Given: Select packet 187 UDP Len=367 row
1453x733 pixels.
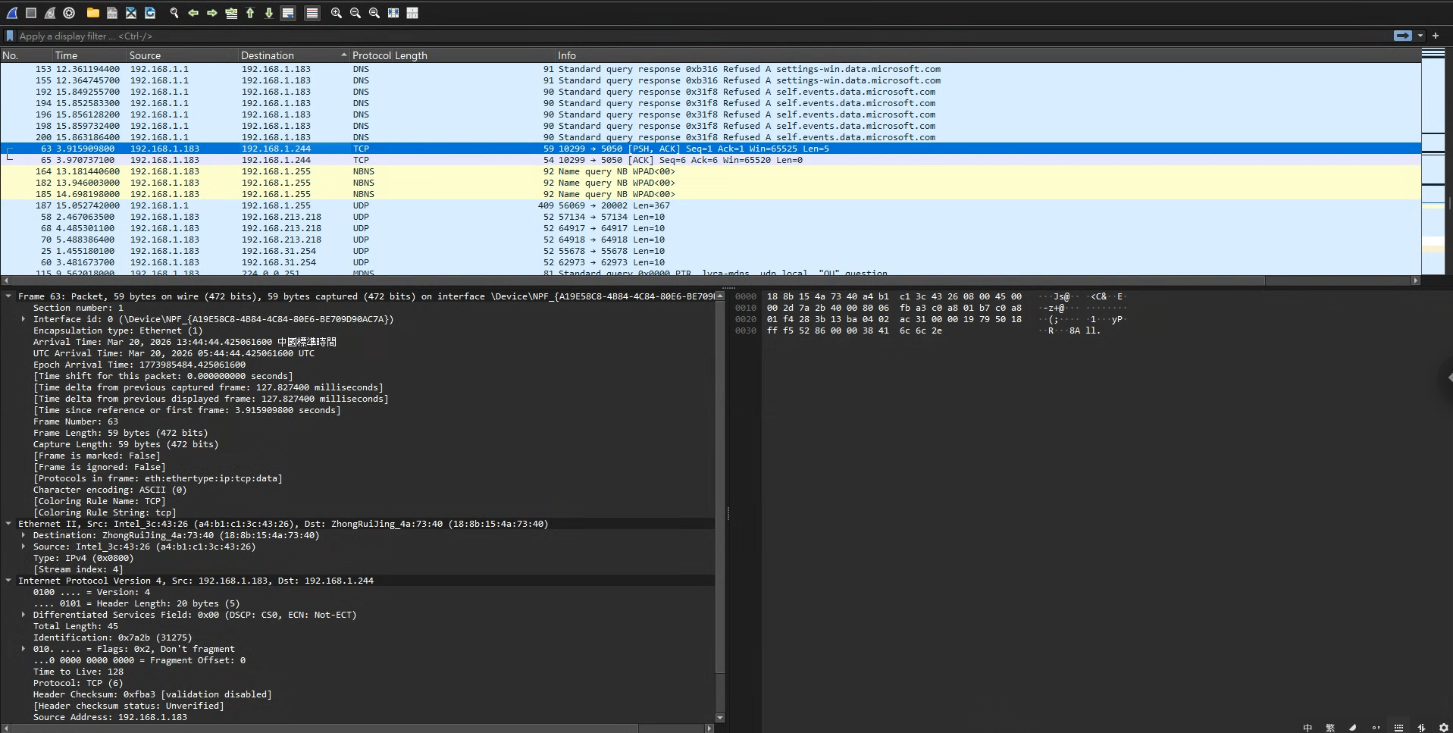Looking at the screenshot, I should click(x=710, y=205).
